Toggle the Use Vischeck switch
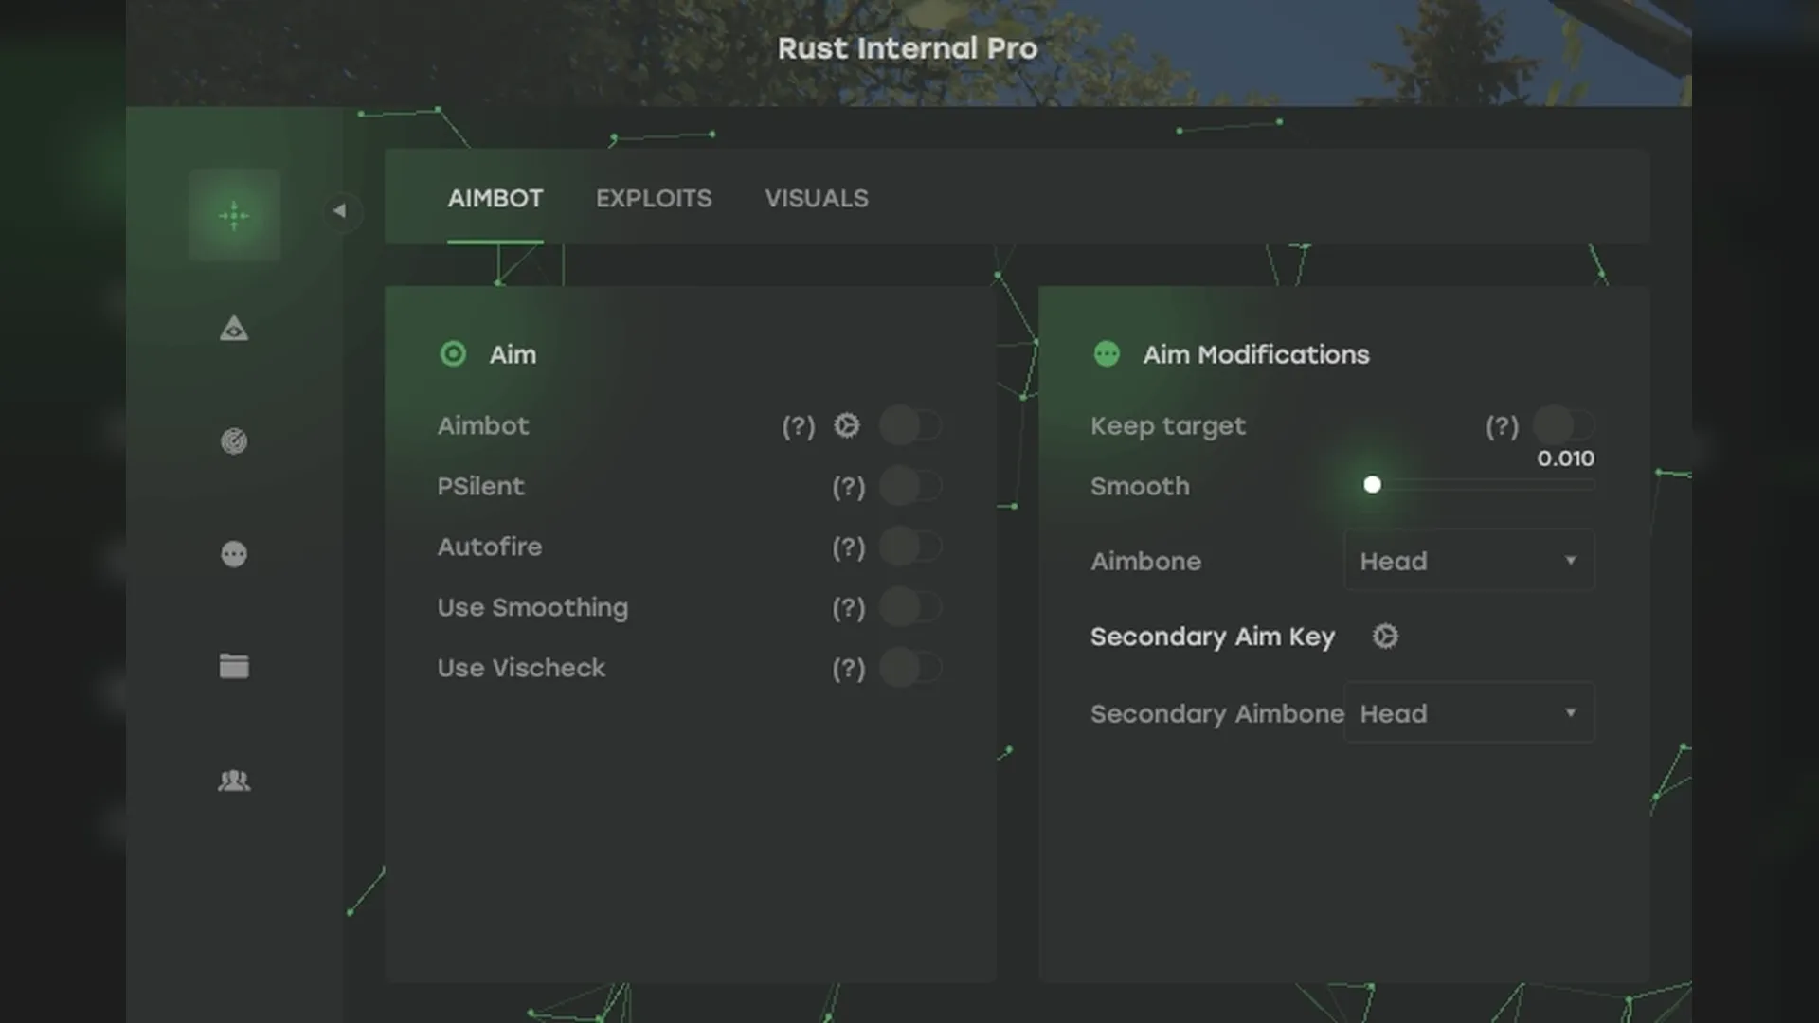Viewport: 1819px width, 1023px height. pyautogui.click(x=909, y=669)
